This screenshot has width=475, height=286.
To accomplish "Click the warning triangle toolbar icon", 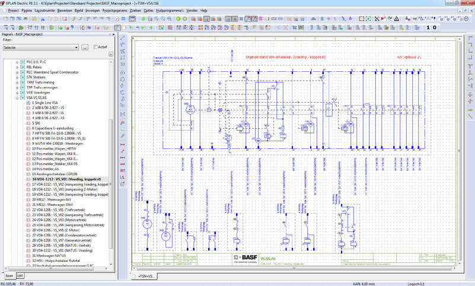I will pyautogui.click(x=397, y=19).
